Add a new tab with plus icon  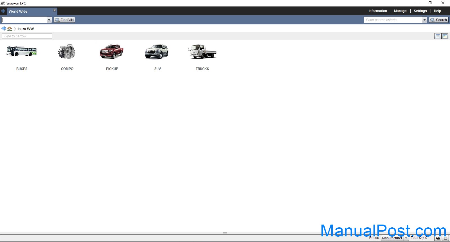click(x=3, y=11)
